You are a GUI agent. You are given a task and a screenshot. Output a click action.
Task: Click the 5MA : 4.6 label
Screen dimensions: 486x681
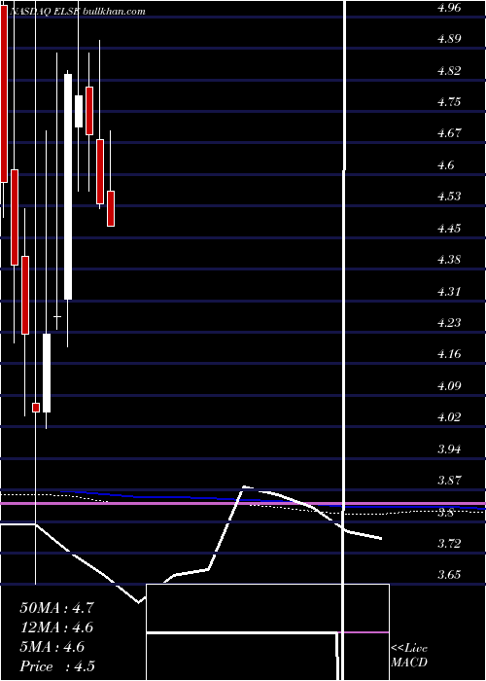pos(52,647)
